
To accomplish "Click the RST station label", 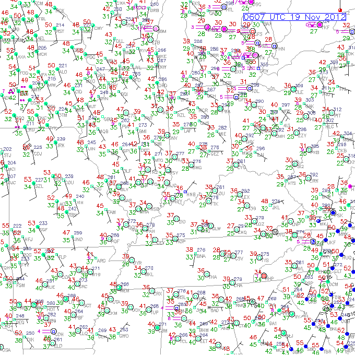I will [x=60, y=31].
